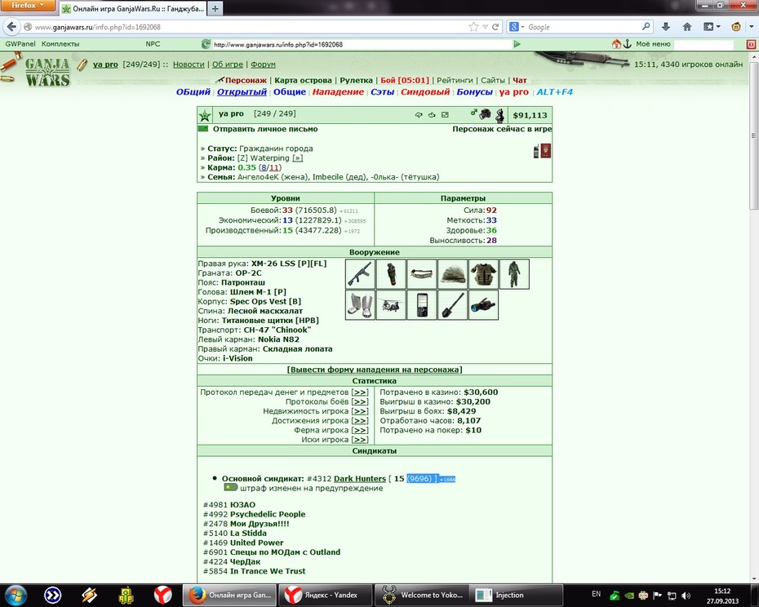Viewport: 759px width, 607px height.
Task: Open the Форум header link
Action: [x=263, y=64]
